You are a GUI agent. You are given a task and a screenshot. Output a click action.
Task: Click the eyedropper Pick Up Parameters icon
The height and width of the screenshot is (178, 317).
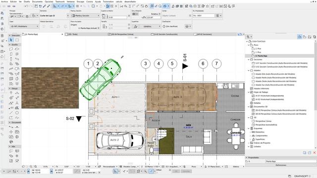[x=44, y=6]
